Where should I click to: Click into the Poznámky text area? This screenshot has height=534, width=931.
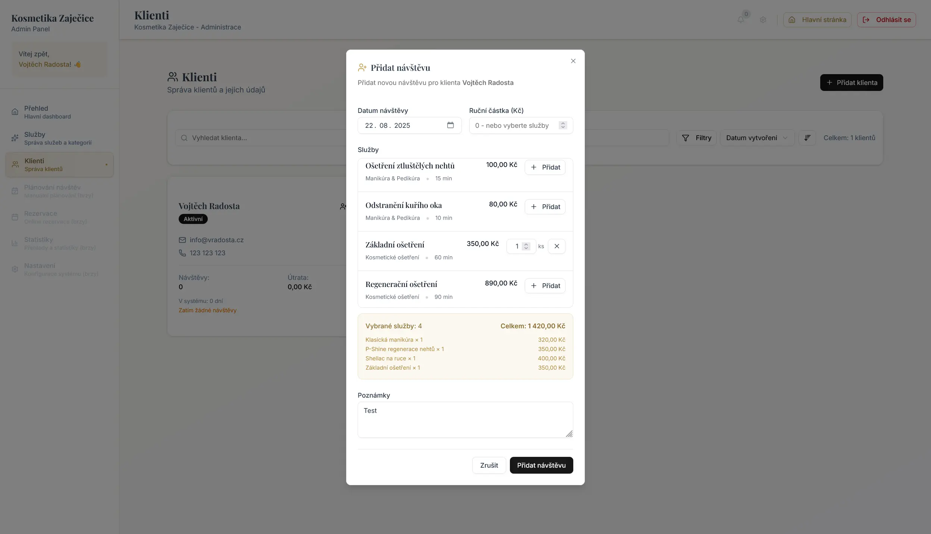pos(465,420)
